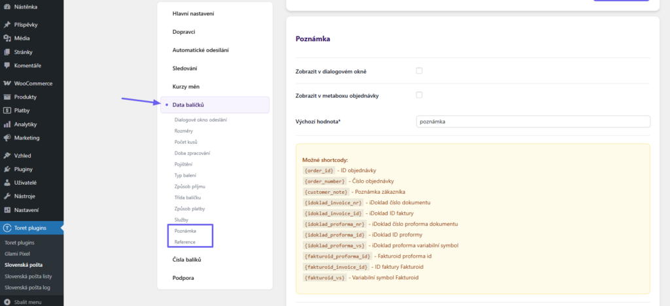This screenshot has height=306, width=670.
Task: Click the Toret plugins T icon
Action: [x=7, y=228]
